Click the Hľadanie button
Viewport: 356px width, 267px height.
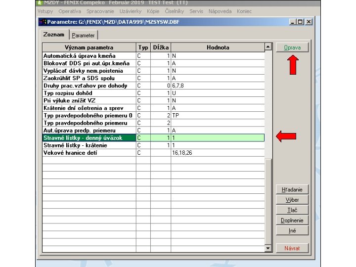tap(292, 189)
